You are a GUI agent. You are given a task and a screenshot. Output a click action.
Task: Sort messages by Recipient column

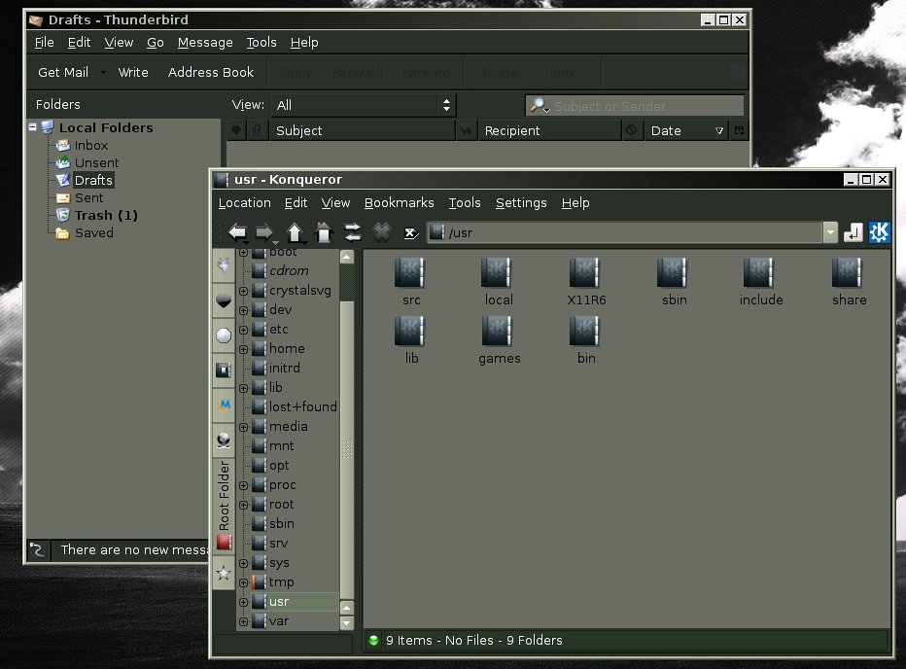(549, 130)
